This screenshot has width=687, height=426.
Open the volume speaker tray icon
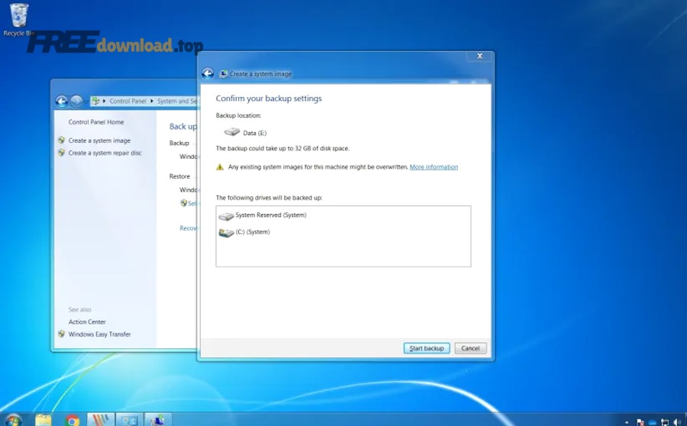[x=679, y=422]
